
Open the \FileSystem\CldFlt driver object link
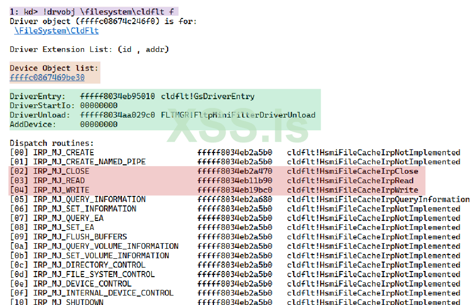[56, 31]
